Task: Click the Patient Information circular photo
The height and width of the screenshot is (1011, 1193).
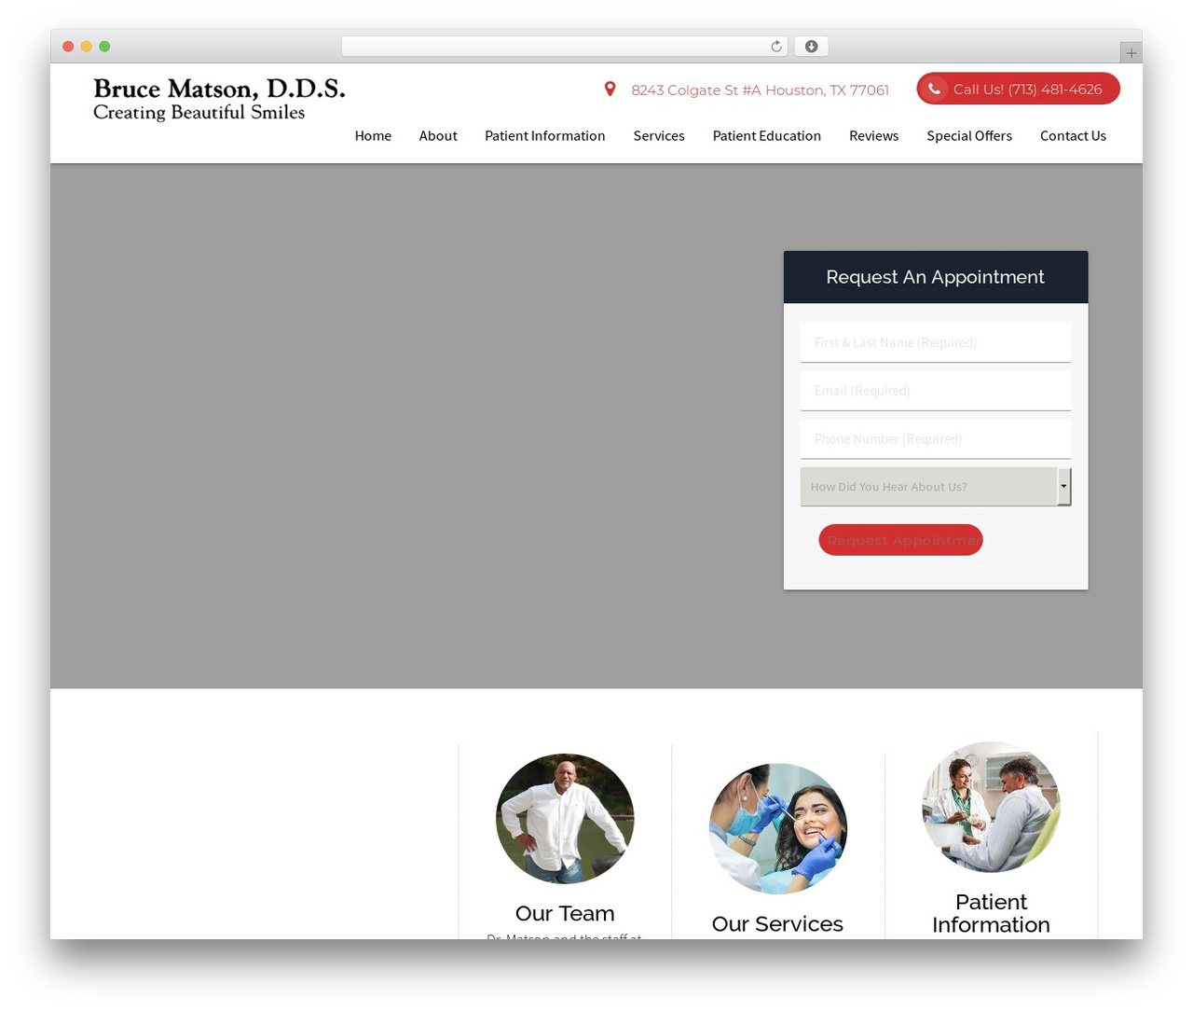Action: pyautogui.click(x=991, y=808)
